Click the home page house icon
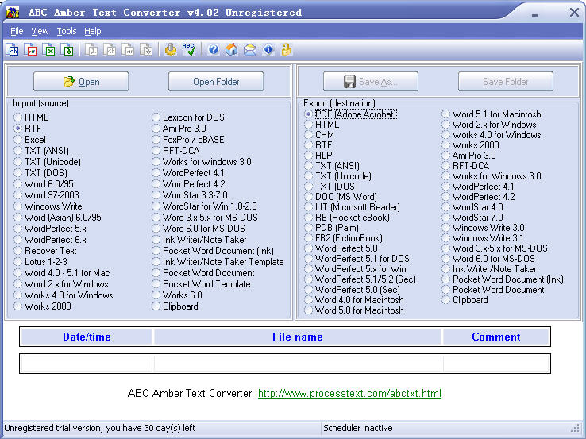586x439 pixels. tap(232, 49)
